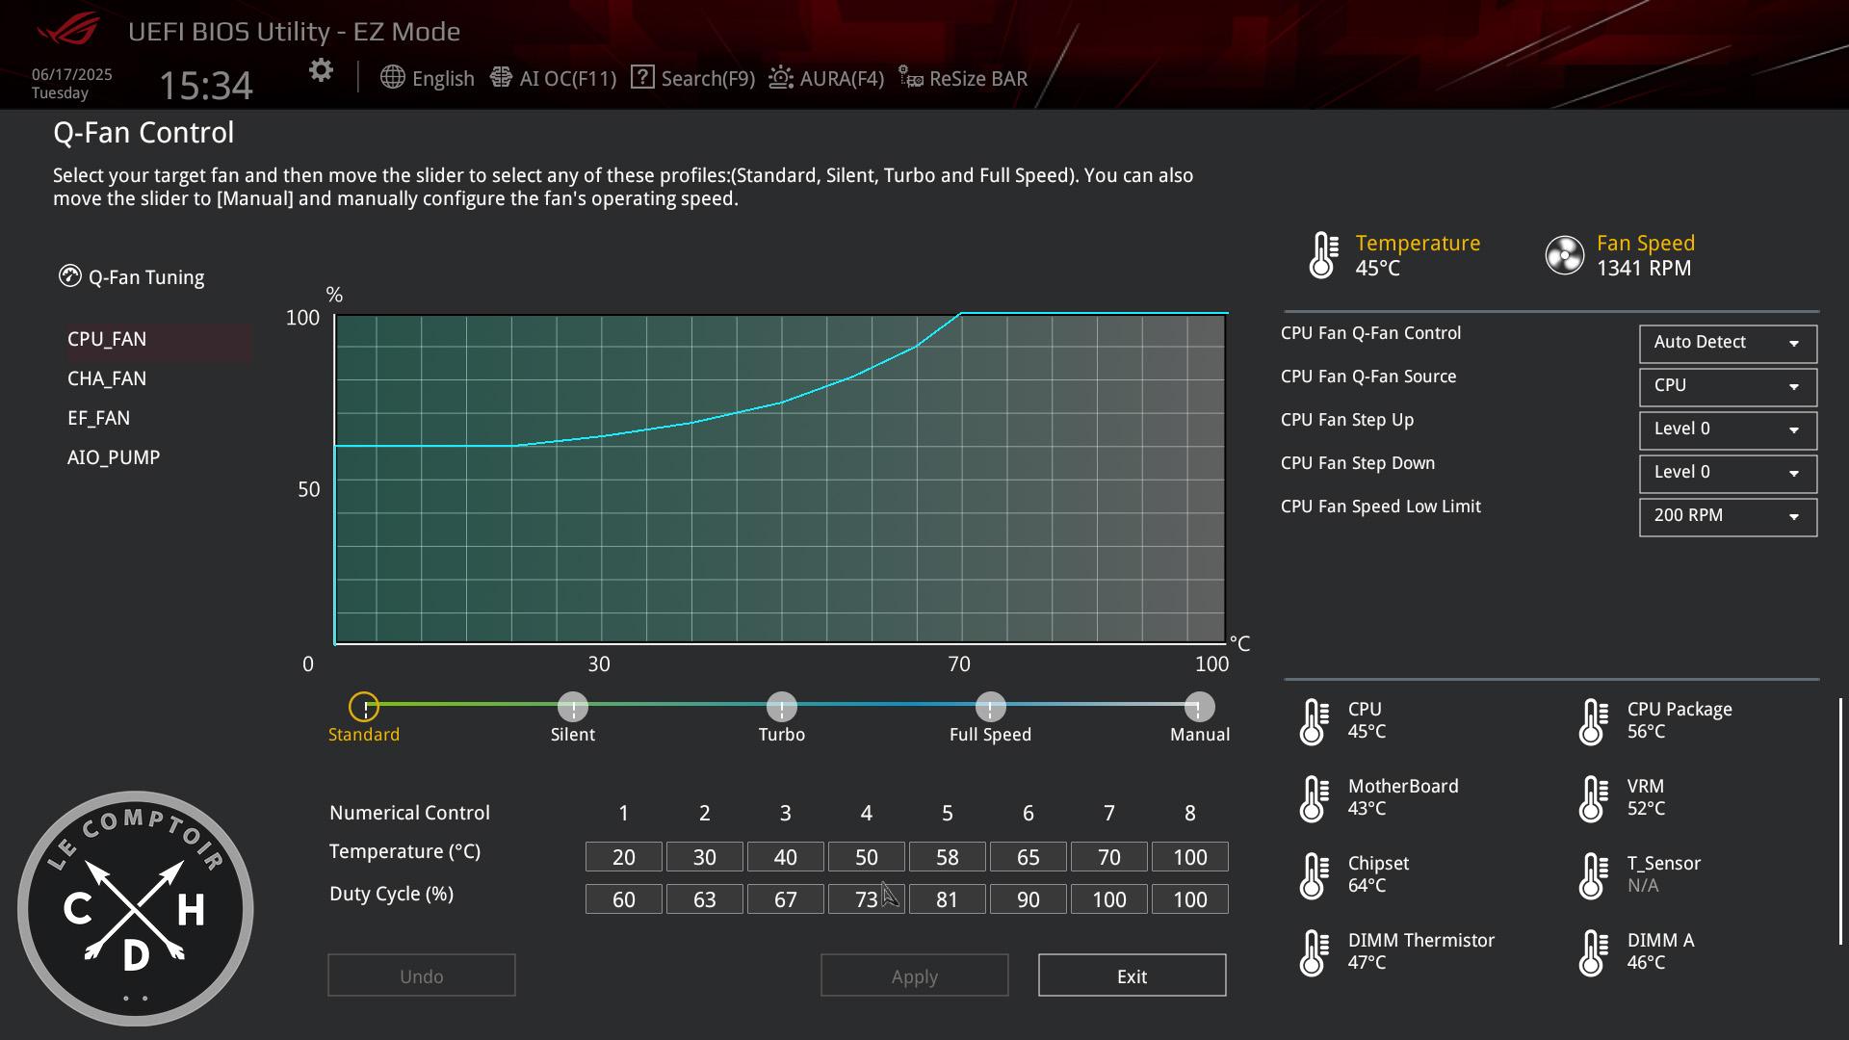Click the ROG logo icon

click(x=67, y=31)
